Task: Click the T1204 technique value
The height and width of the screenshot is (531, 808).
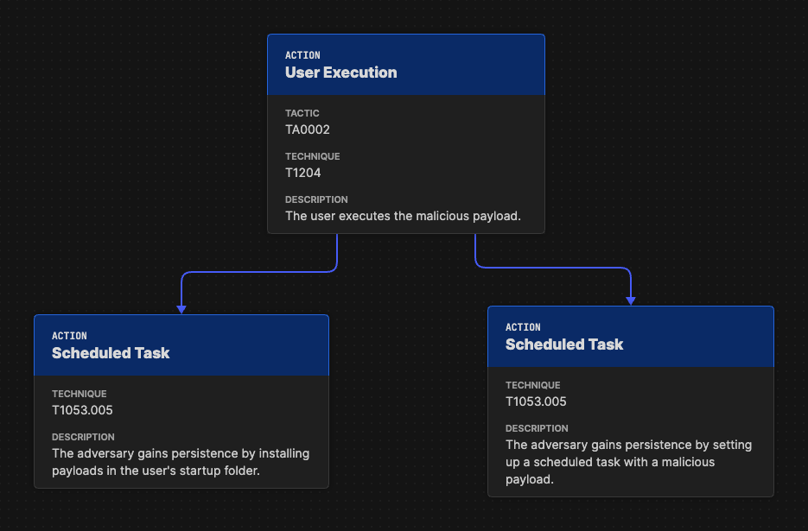Action: pos(302,173)
